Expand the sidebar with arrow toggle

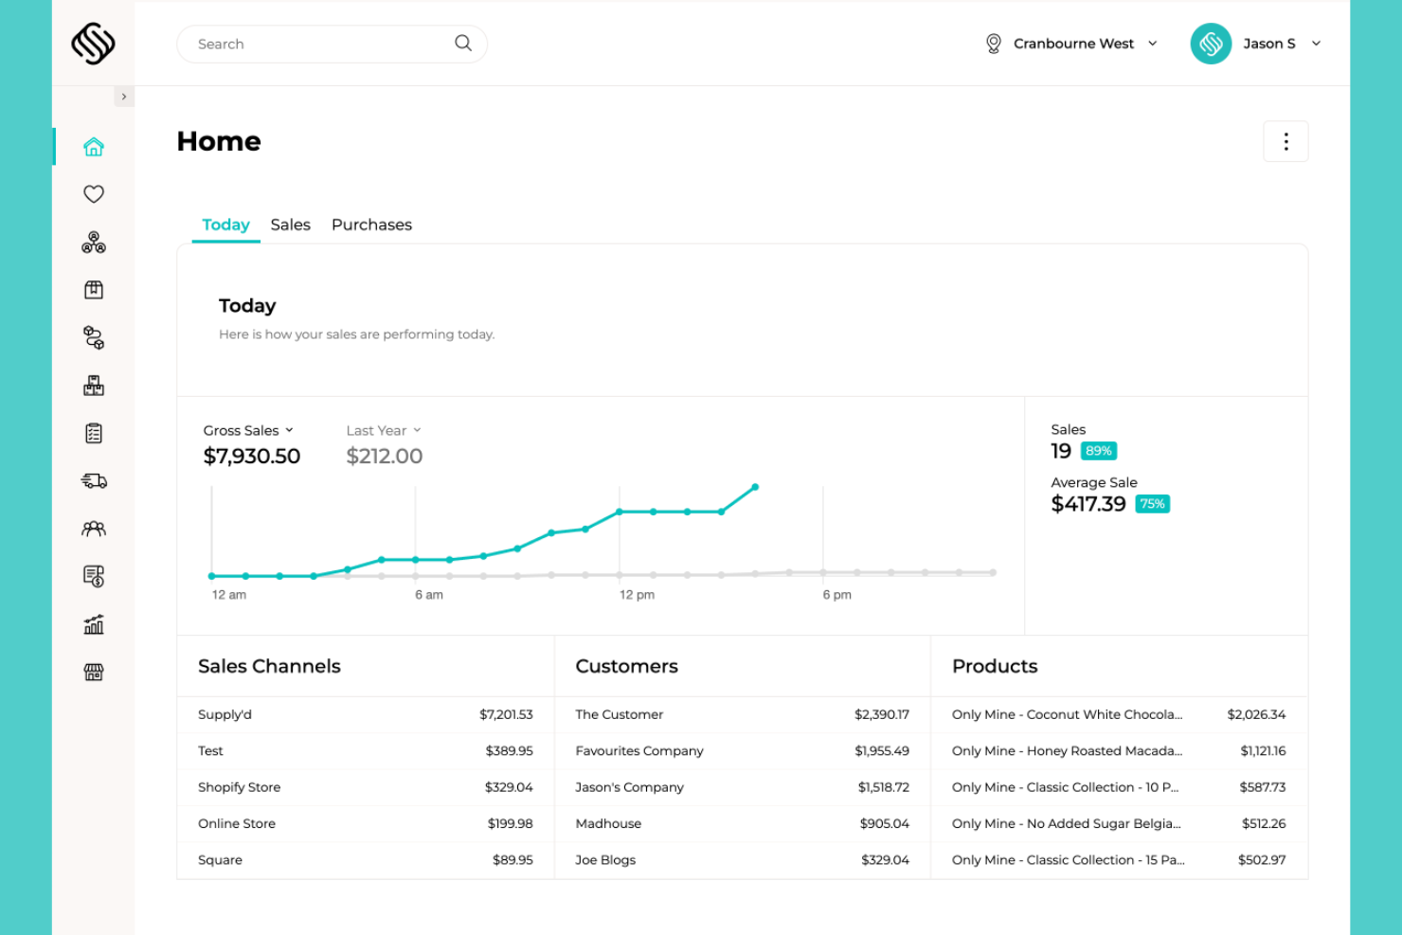pyautogui.click(x=124, y=97)
